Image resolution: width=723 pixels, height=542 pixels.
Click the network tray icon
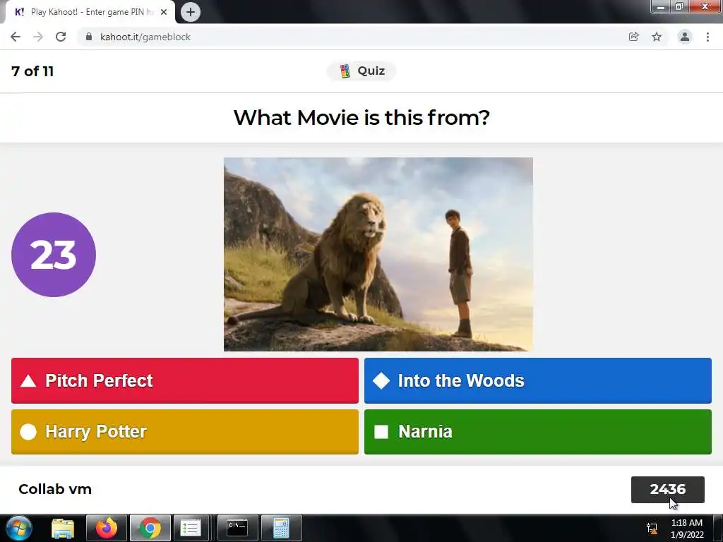[x=652, y=528]
